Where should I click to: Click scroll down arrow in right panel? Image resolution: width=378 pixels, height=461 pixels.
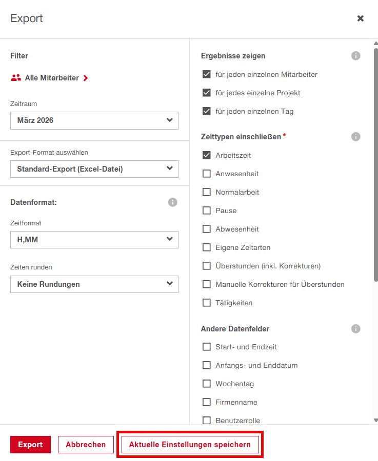[x=376, y=420]
